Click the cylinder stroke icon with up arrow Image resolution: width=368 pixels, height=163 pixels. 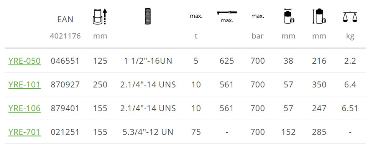(x=100, y=16)
